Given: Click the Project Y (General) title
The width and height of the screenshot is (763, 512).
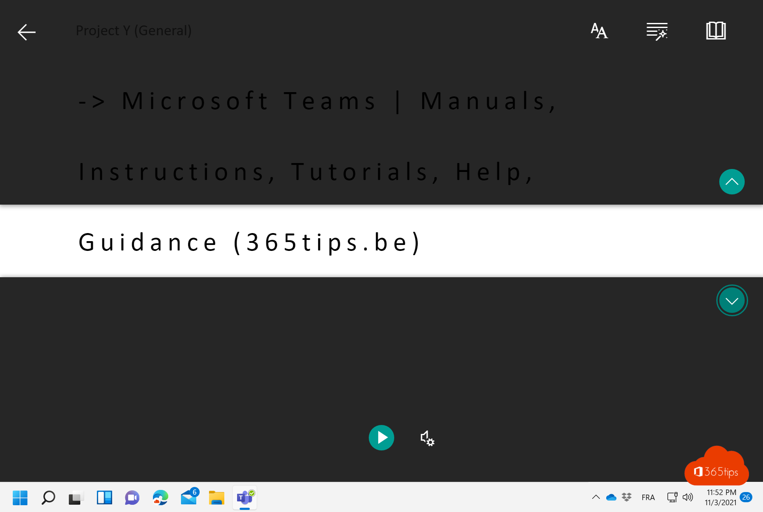Looking at the screenshot, I should click(x=133, y=31).
